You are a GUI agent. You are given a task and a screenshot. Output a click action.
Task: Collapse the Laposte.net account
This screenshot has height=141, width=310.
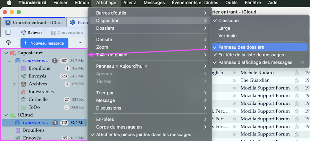[x=6, y=53]
